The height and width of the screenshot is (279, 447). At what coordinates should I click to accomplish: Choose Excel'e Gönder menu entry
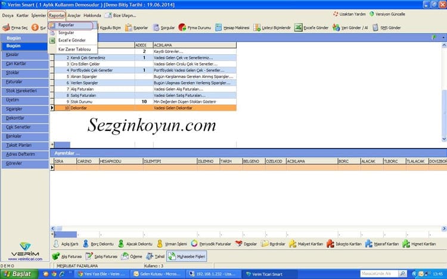(x=73, y=40)
